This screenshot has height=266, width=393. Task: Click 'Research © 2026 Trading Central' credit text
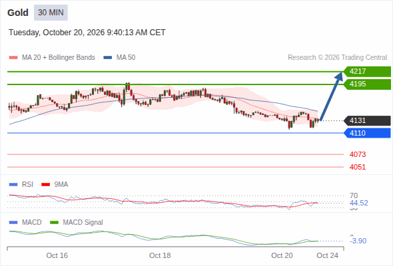click(x=337, y=58)
